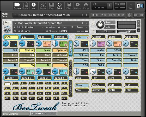Image resolution: width=146 pixels, height=117 pixels.
Task: Open instrument edit mode wrench
Action: pyautogui.click(x=7, y=23)
